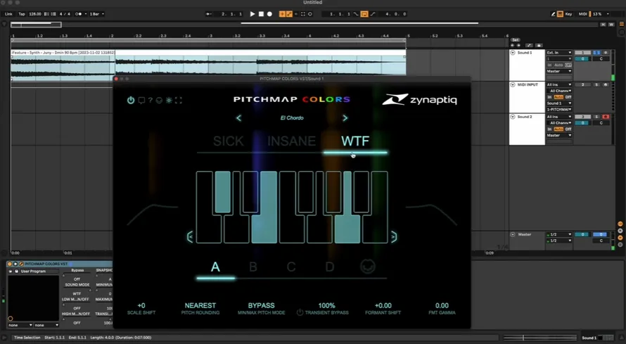
Task: Adjust the 0.00 FMT Gamma value
Action: click(x=442, y=306)
